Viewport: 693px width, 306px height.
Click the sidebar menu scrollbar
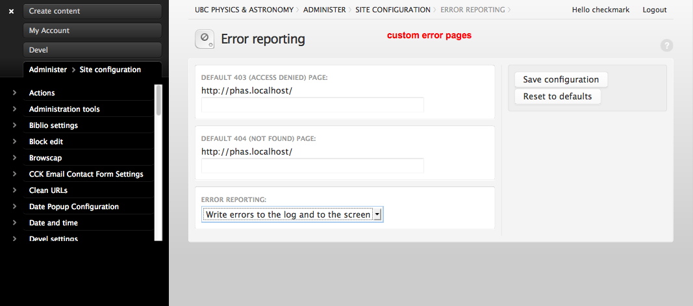coord(158,101)
